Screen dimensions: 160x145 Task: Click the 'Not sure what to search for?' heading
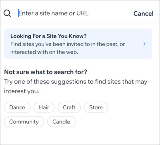[46, 72]
